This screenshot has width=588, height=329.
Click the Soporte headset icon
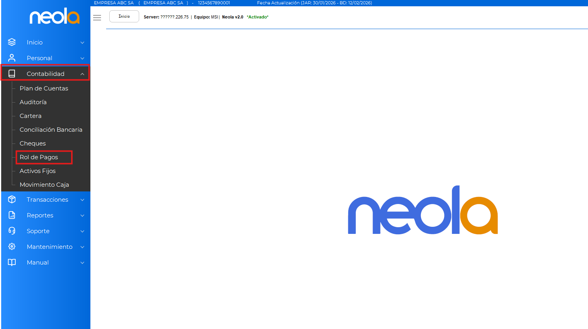pyautogui.click(x=12, y=231)
